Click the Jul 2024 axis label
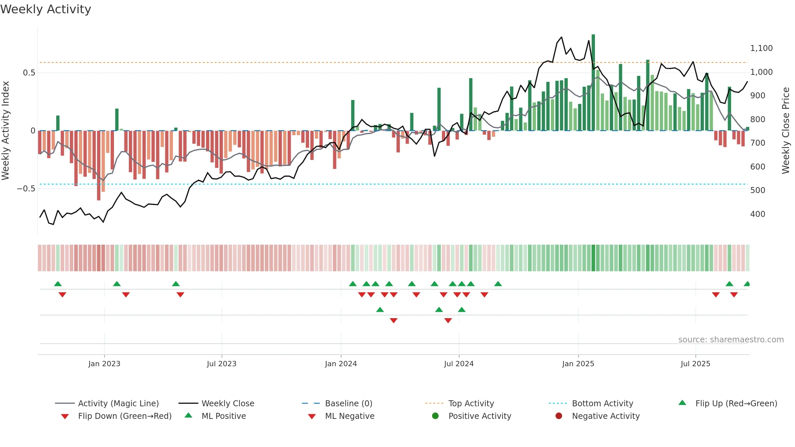 click(x=459, y=364)
